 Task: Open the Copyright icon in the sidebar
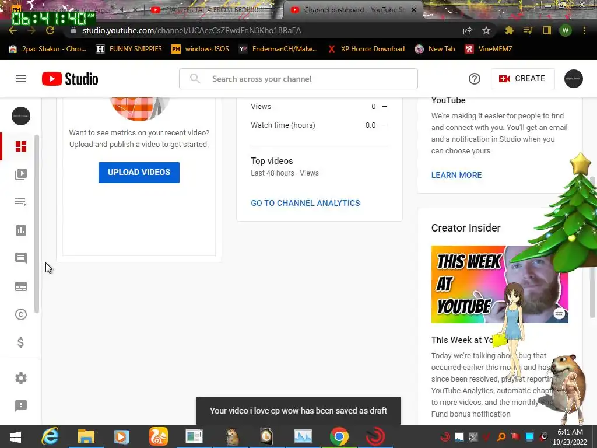(x=21, y=314)
